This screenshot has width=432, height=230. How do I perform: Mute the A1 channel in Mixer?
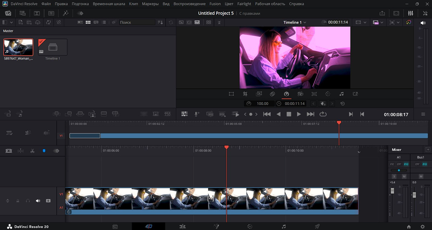click(x=404, y=177)
